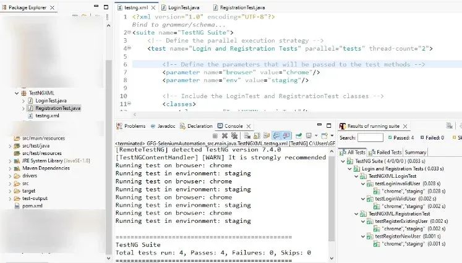Collapse Login and Registration Tests node

(349, 169)
